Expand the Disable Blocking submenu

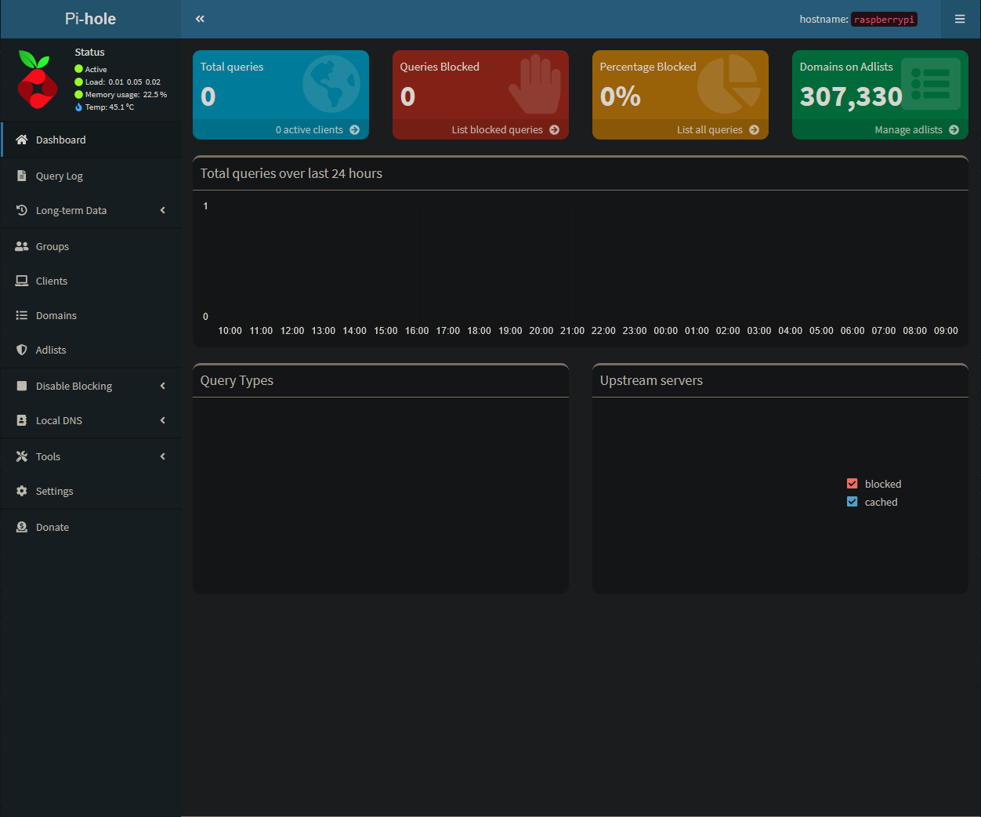[x=90, y=386]
